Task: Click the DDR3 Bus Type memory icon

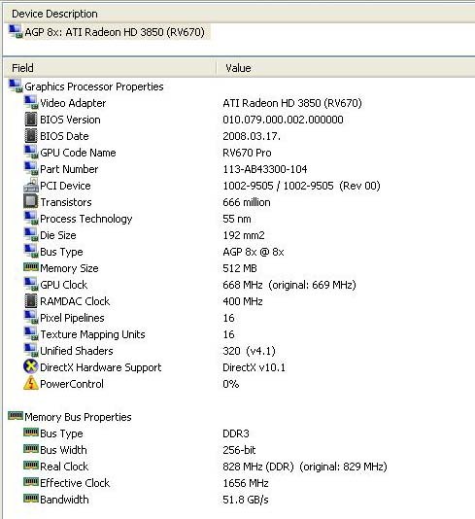Action: pos(31,432)
